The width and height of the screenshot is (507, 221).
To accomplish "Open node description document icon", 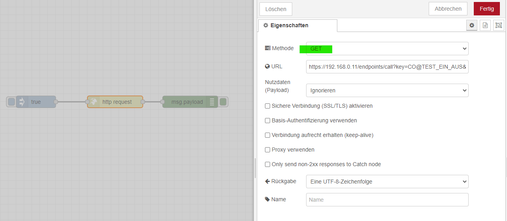I will 485,25.
